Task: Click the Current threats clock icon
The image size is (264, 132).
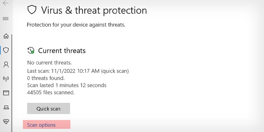Action: pos(31,50)
